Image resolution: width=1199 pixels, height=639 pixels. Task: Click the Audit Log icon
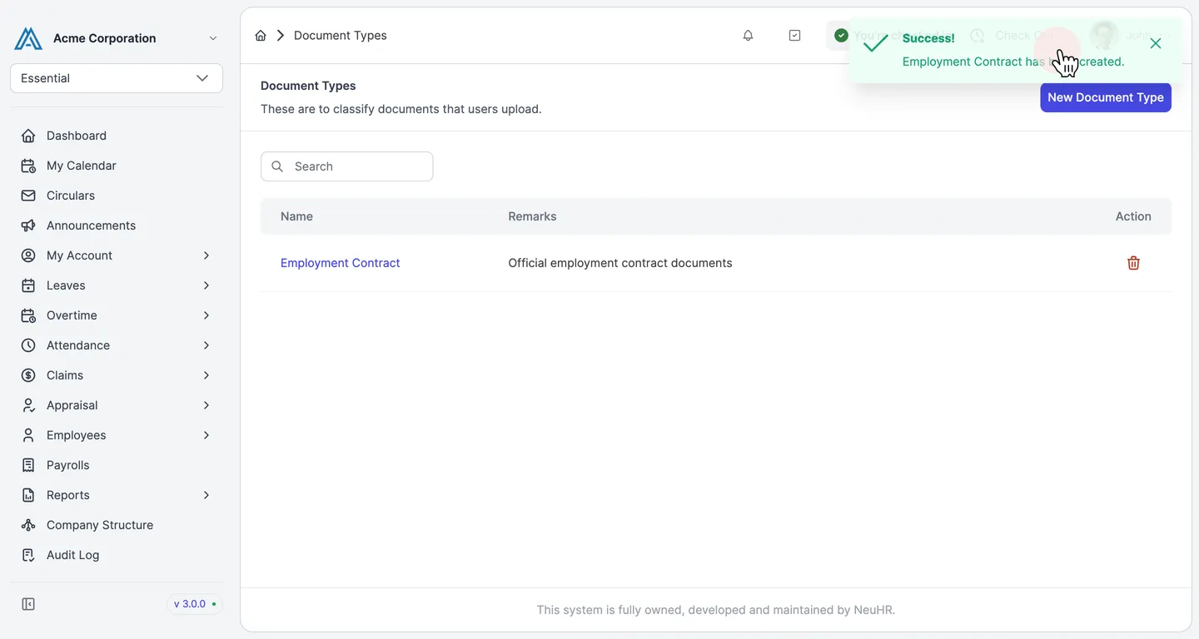pos(28,555)
